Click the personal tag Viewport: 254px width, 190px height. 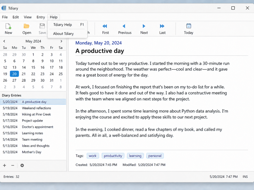155,156
